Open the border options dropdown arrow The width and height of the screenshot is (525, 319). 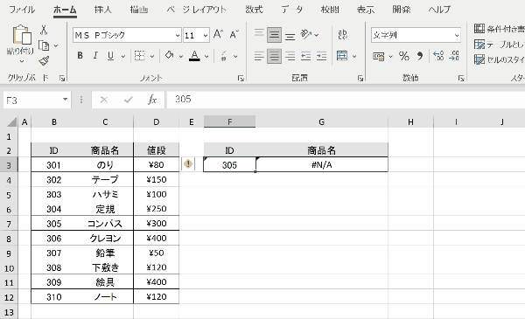click(151, 56)
